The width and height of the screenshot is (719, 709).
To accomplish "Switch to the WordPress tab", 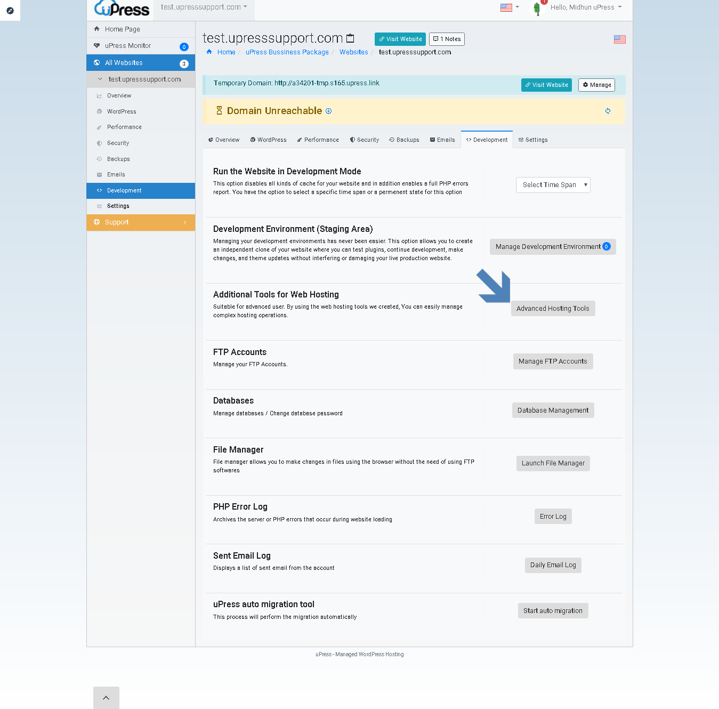I will click(268, 140).
